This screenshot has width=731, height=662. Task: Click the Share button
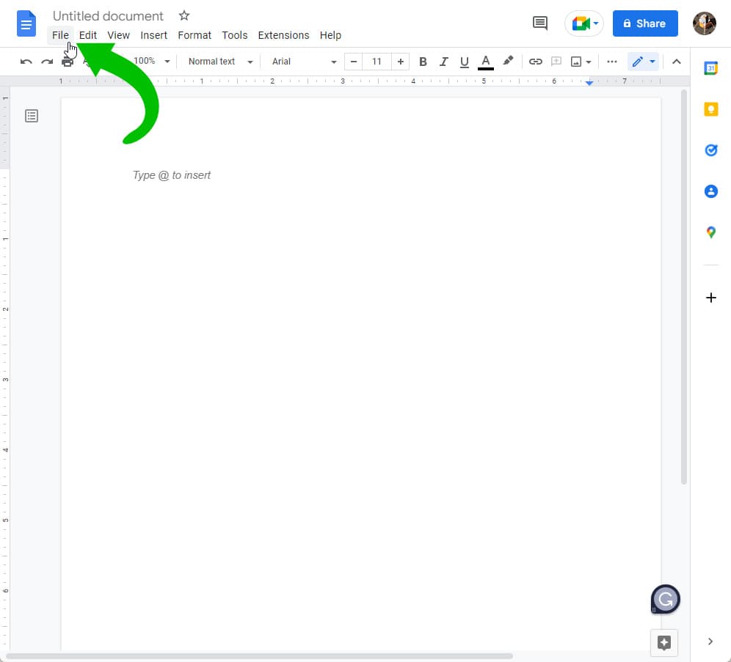[645, 23]
